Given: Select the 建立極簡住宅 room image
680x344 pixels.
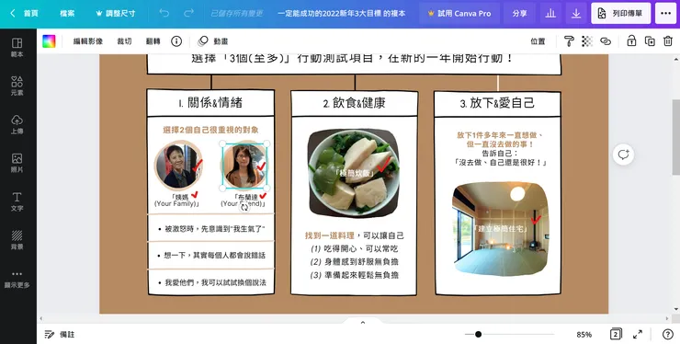Looking at the screenshot, I should tap(501, 229).
